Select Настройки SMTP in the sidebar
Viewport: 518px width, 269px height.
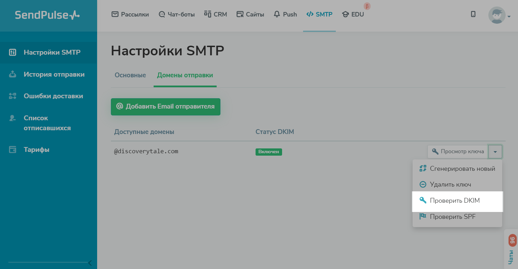point(49,53)
